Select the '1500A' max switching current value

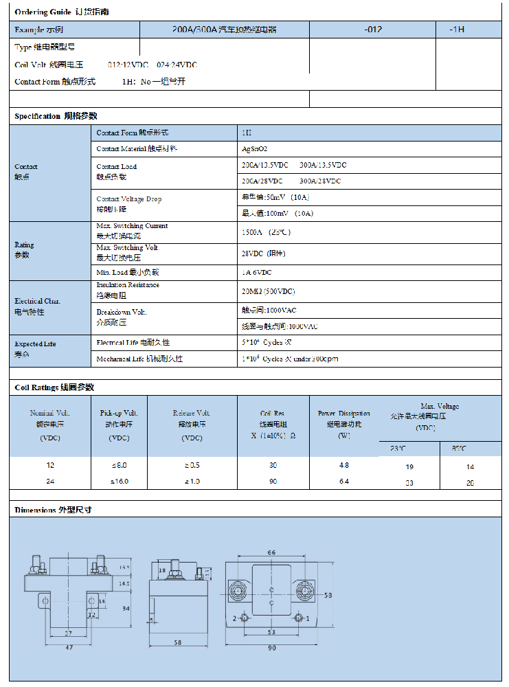click(x=267, y=232)
